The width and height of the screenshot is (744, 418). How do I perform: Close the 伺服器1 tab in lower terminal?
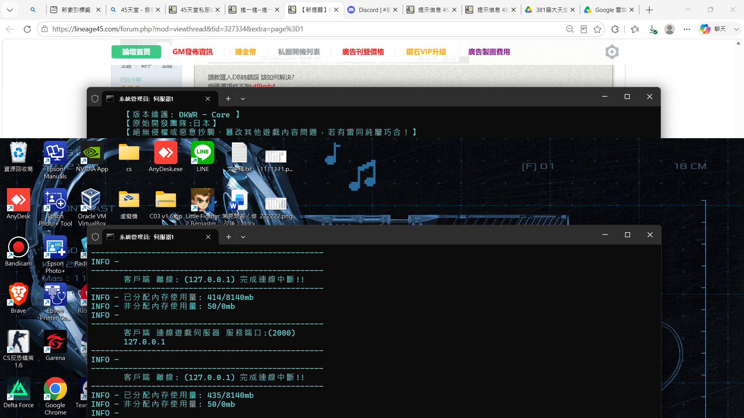click(x=208, y=237)
